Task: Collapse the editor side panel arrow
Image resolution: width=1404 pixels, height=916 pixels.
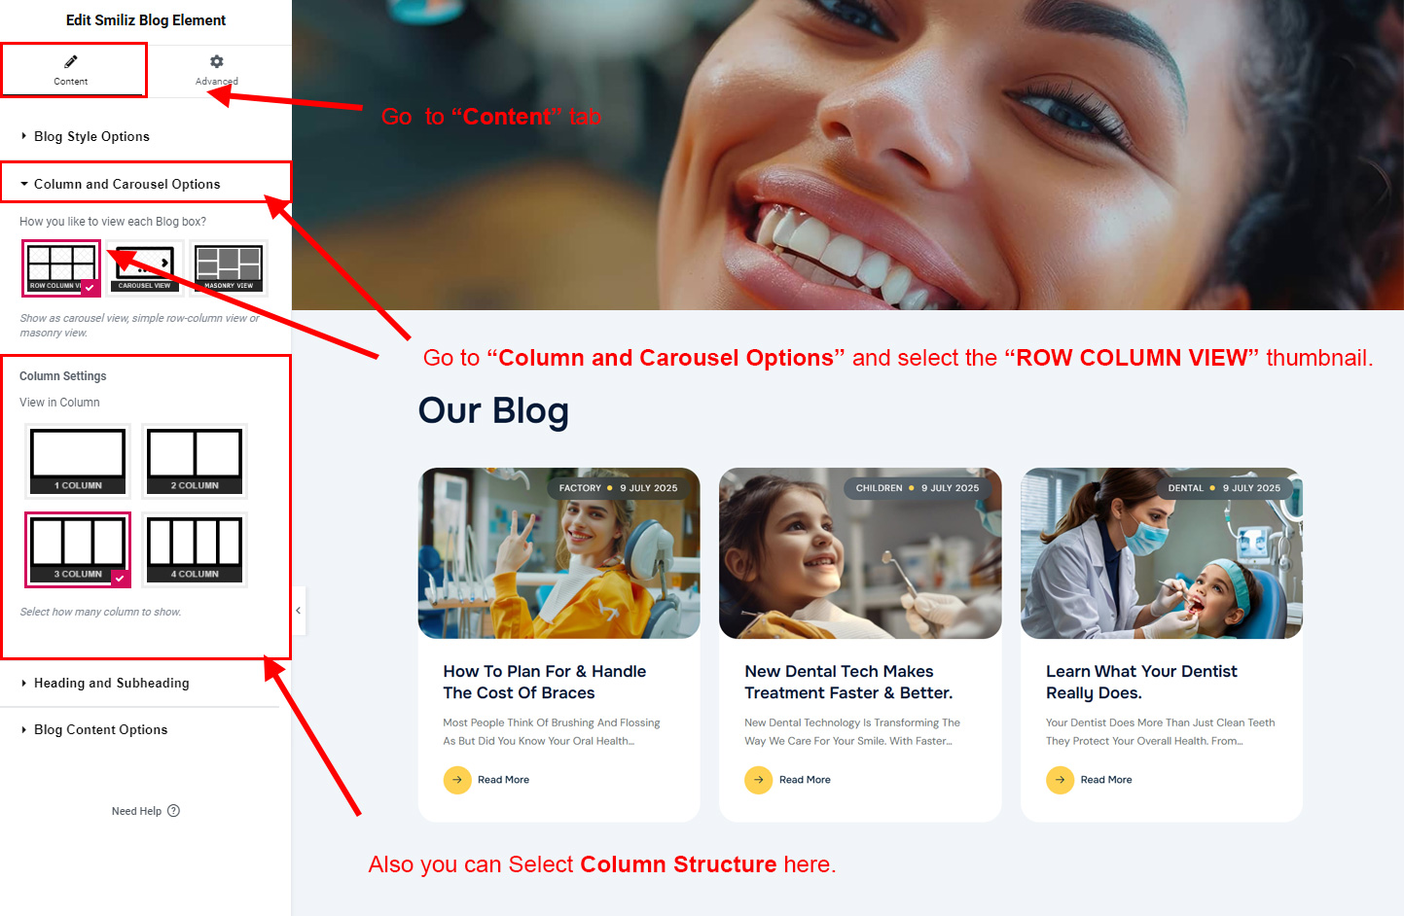Action: (x=299, y=611)
